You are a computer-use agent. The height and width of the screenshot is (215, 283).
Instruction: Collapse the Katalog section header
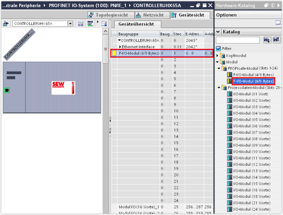[218, 32]
